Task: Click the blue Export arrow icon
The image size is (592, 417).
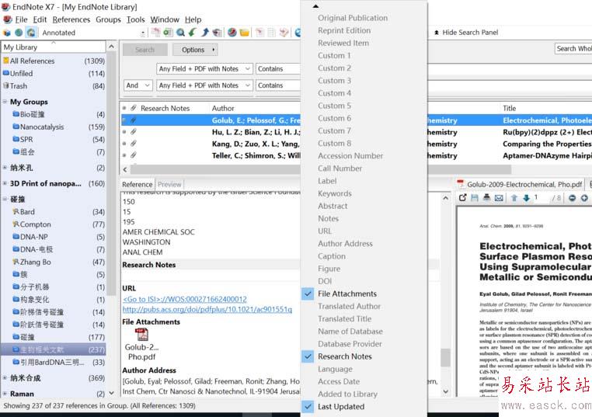Action: (x=205, y=33)
